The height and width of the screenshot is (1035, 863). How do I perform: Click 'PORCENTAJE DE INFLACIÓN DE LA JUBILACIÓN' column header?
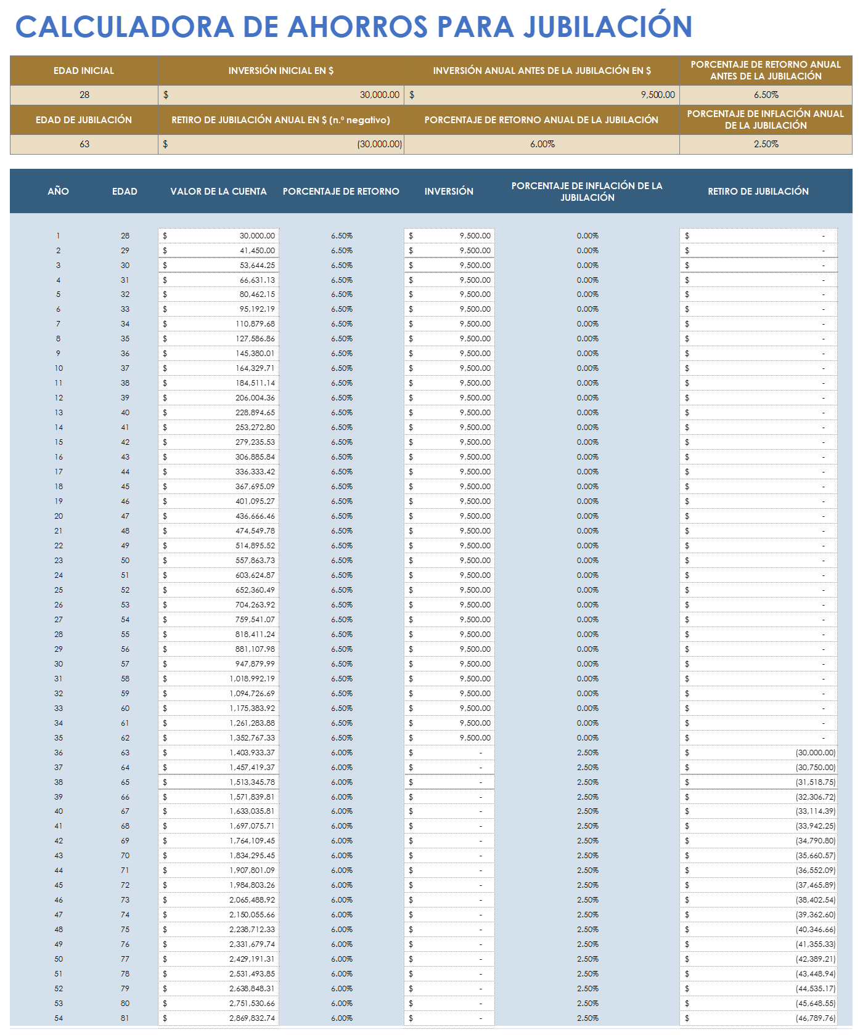pos(587,192)
